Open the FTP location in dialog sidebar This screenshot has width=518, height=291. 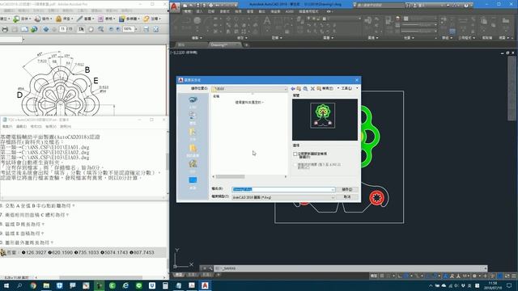[x=193, y=166]
